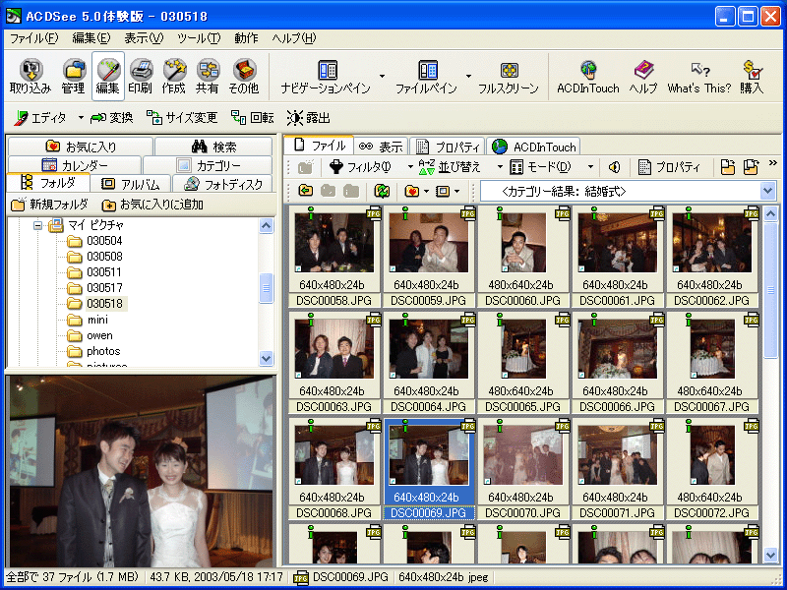
Task: Open the フィルタ dropdown arrow
Action: (x=410, y=167)
